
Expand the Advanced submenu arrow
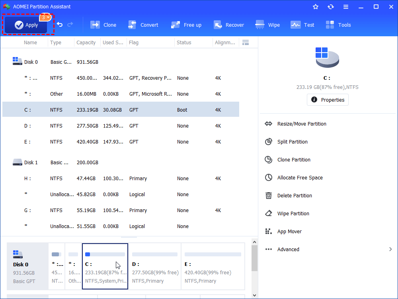click(390, 250)
